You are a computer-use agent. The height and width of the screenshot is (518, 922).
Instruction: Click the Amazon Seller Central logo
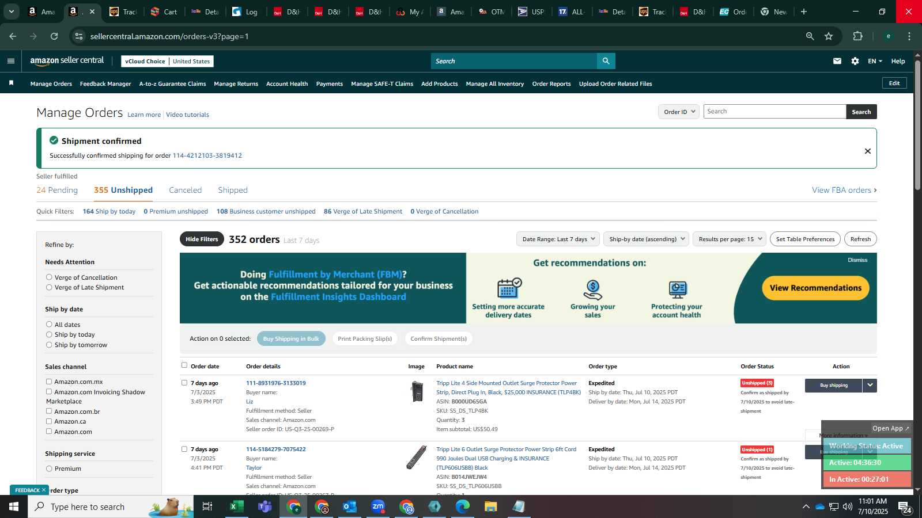click(67, 60)
